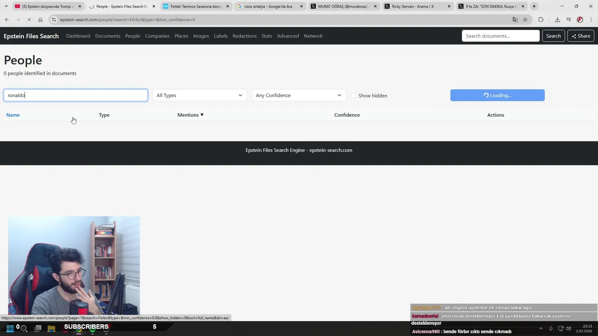Image resolution: width=598 pixels, height=336 pixels.
Task: Open the taskbar File Explorer folder icon
Action: tap(51, 329)
